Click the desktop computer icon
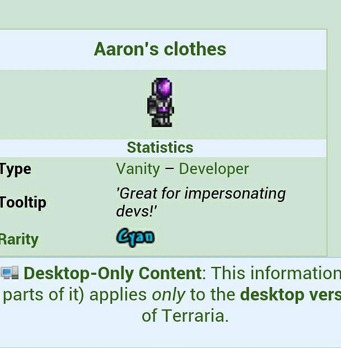 10,273
